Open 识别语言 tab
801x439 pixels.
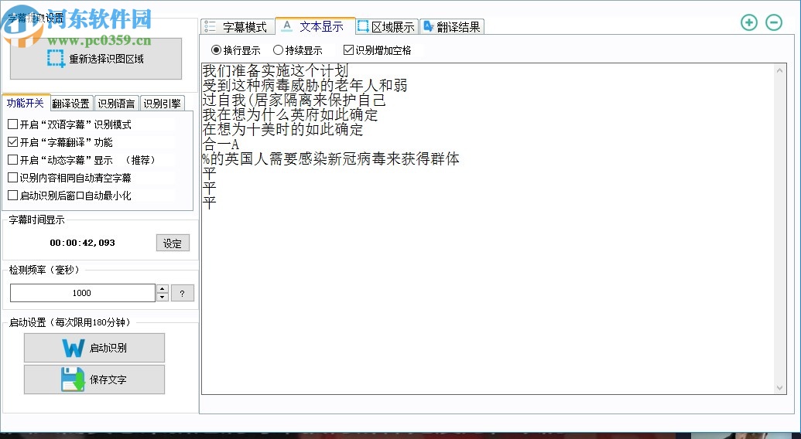pos(116,104)
